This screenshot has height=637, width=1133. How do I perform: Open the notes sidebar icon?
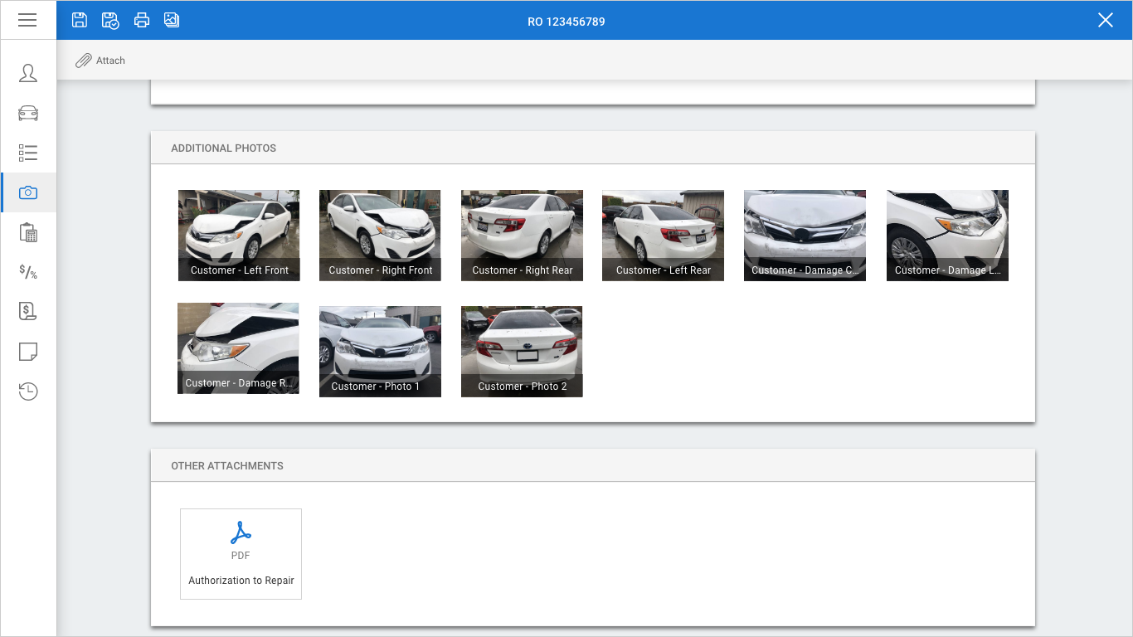point(28,352)
